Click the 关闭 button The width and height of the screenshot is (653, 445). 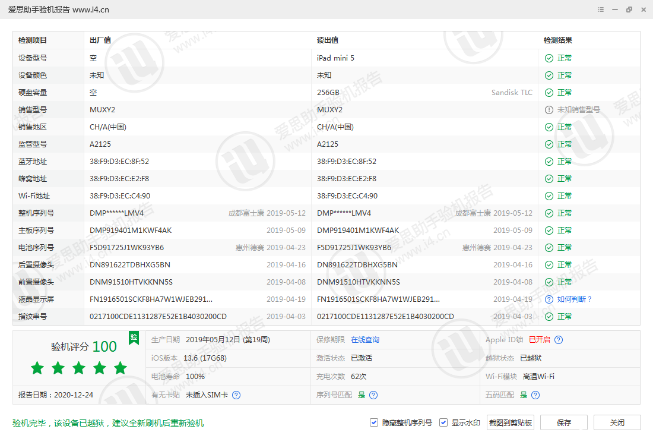coord(617,422)
